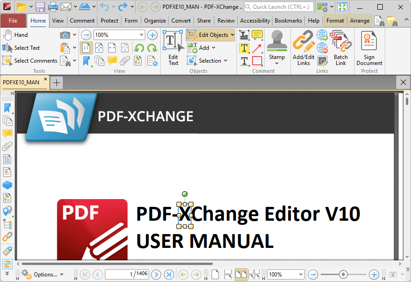Select the Sticky Note comment tool
The image size is (411, 282).
257,35
